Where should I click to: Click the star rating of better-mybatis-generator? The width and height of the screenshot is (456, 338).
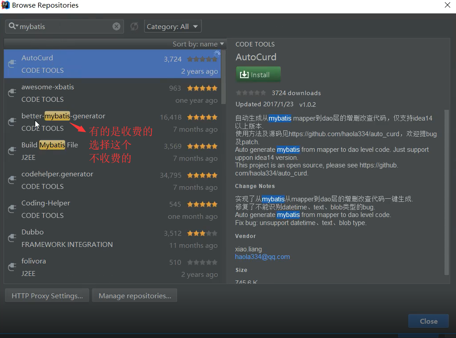point(203,117)
